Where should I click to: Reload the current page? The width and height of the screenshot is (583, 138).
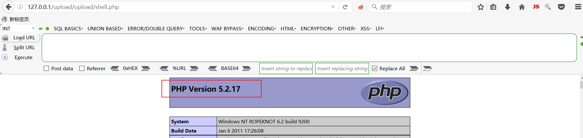click(x=345, y=7)
